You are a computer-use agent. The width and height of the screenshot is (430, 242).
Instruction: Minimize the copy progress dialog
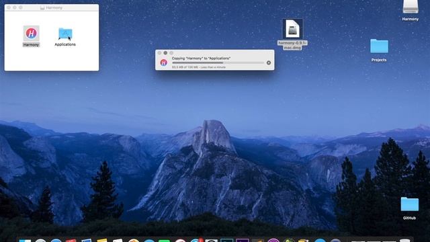(165, 52)
